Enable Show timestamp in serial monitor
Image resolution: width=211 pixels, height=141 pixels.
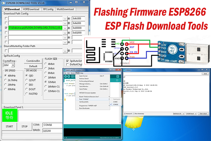134,114
